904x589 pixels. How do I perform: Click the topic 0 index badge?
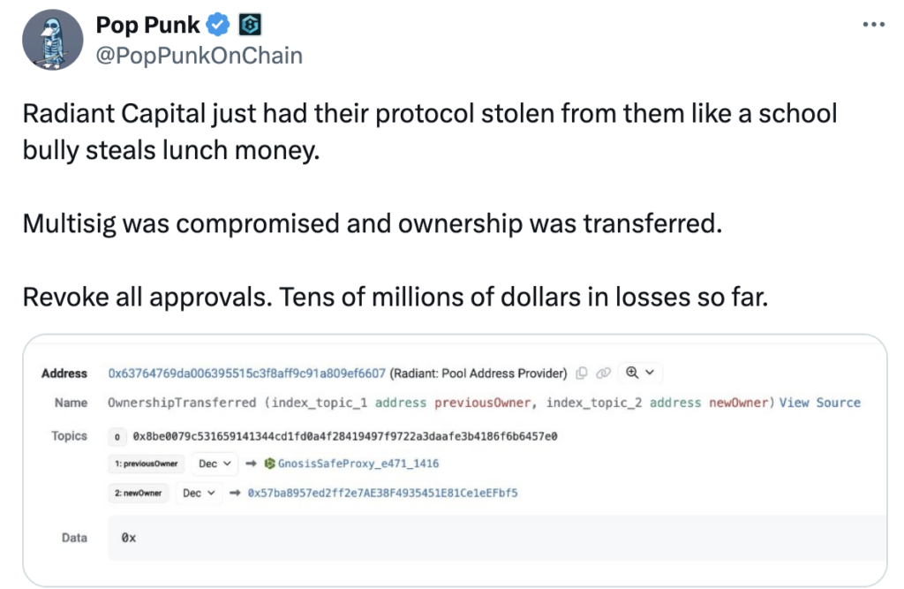(x=117, y=437)
